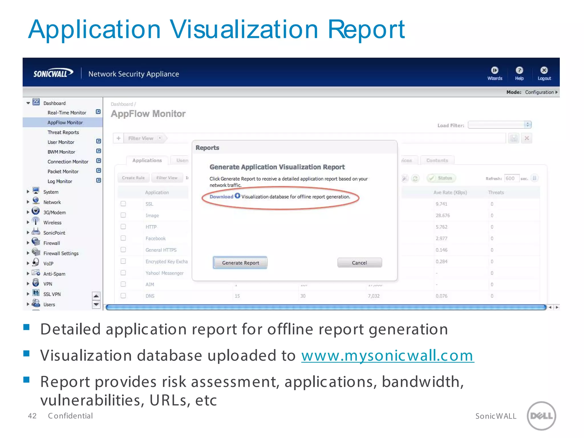584x438 pixels.
Task: Open the Load Filter dropdown
Action: point(500,125)
